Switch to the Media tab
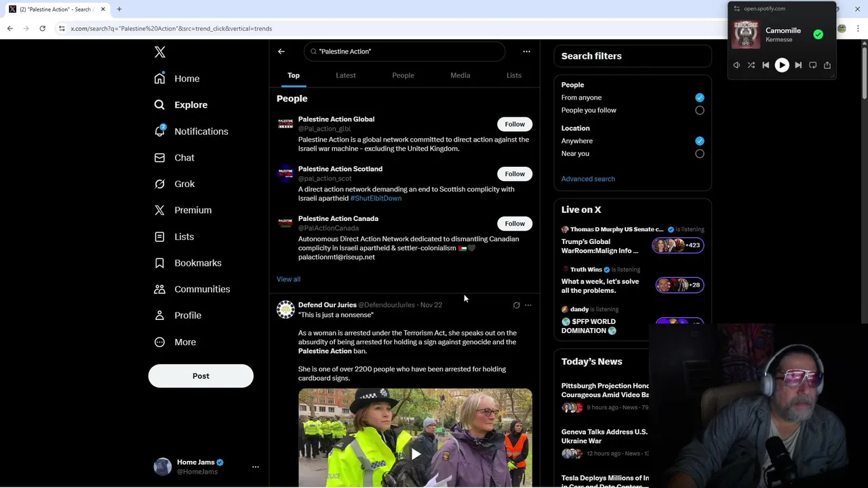Viewport: 868px width, 488px height. coord(460,75)
